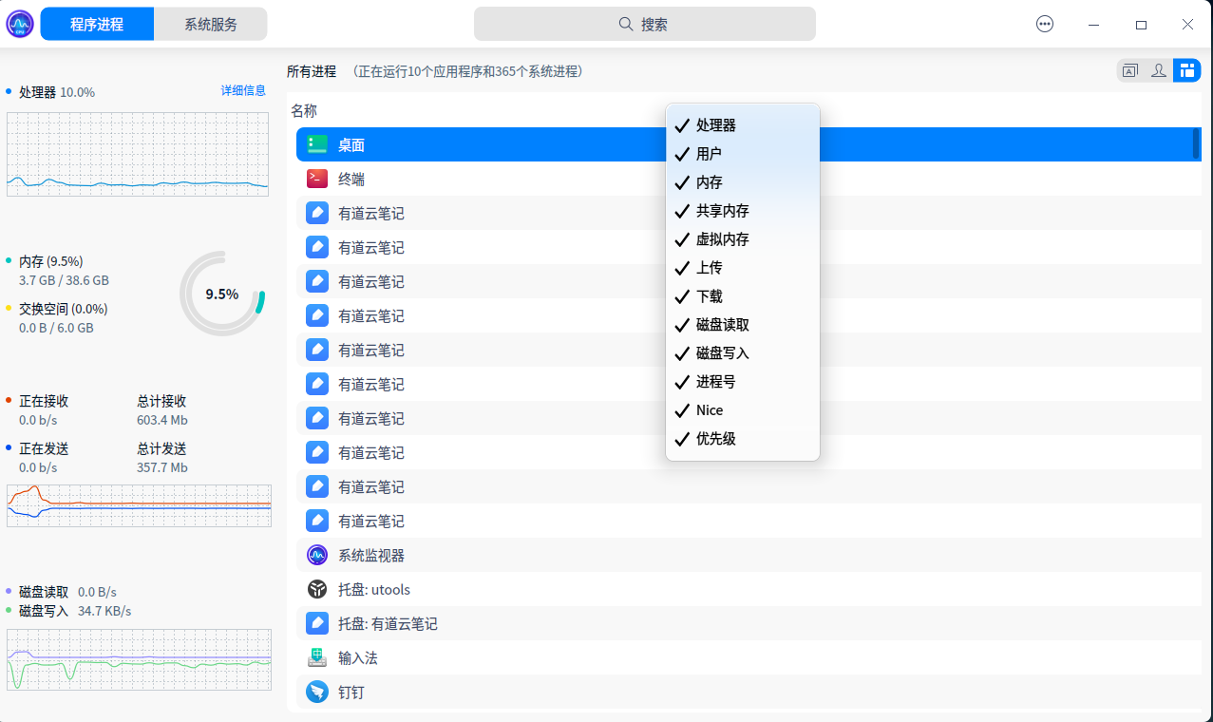The width and height of the screenshot is (1213, 722).
Task: Uncheck 共享内存 column option
Action: (743, 211)
